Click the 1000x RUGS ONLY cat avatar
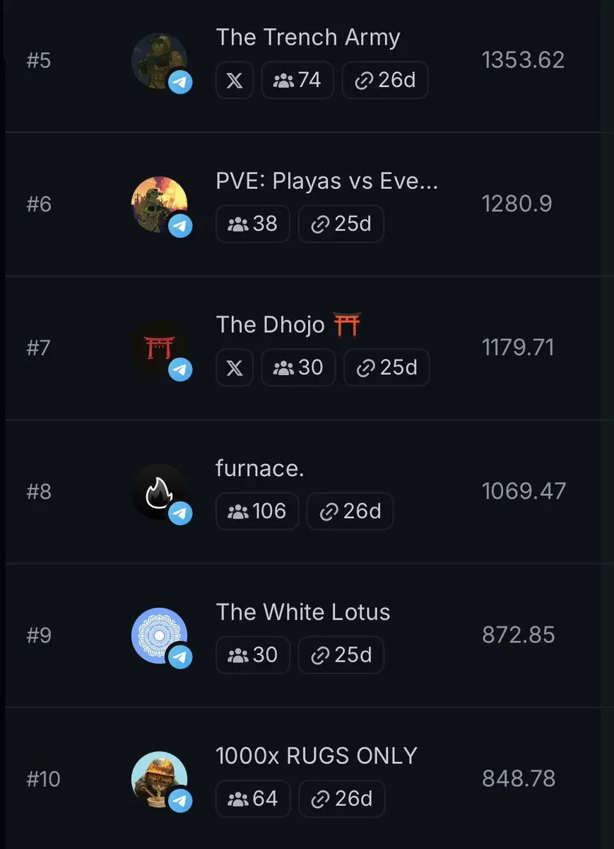 tap(160, 779)
